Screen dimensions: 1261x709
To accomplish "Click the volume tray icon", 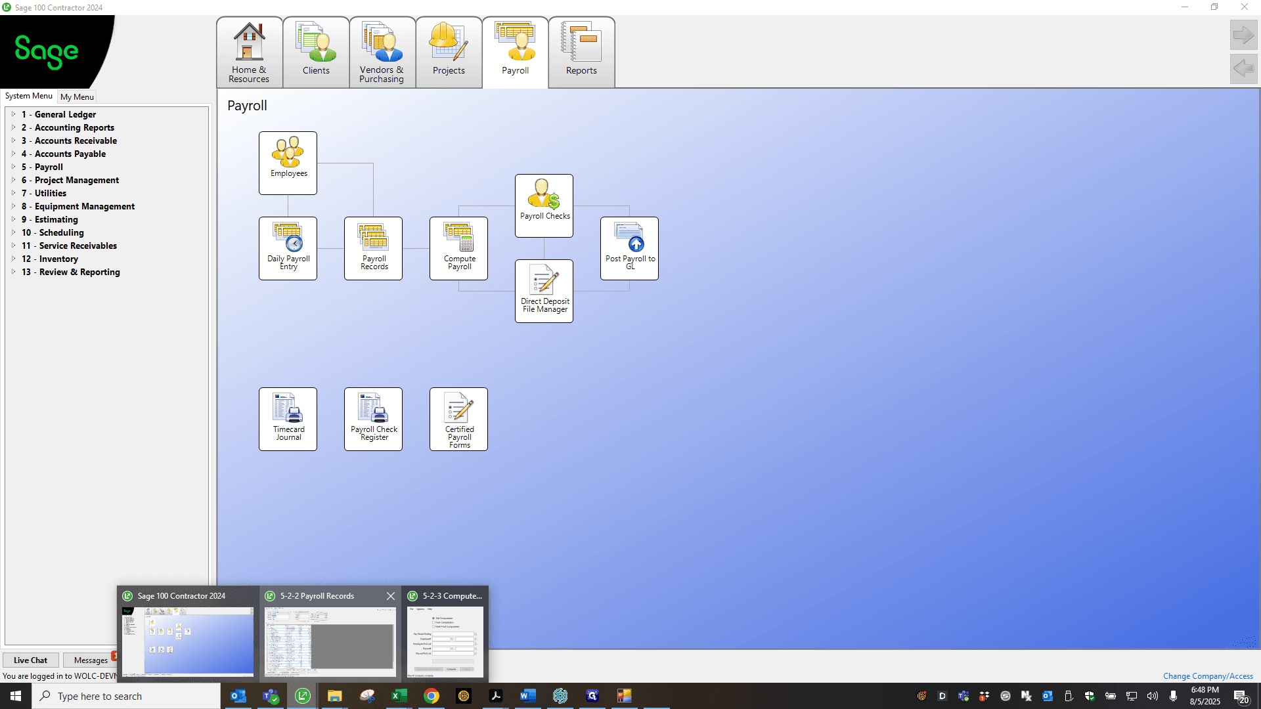I will (x=1153, y=696).
